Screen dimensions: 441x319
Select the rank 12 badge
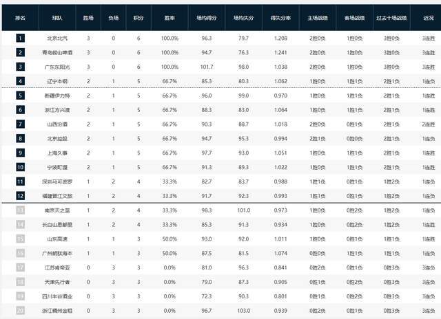[x=20, y=195]
